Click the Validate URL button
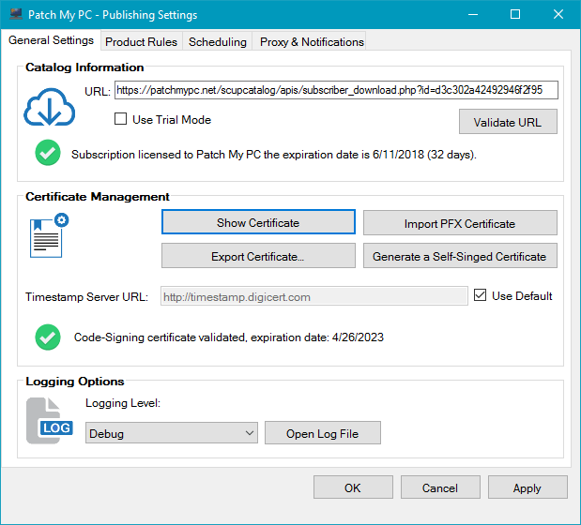581x525 pixels. tap(508, 122)
